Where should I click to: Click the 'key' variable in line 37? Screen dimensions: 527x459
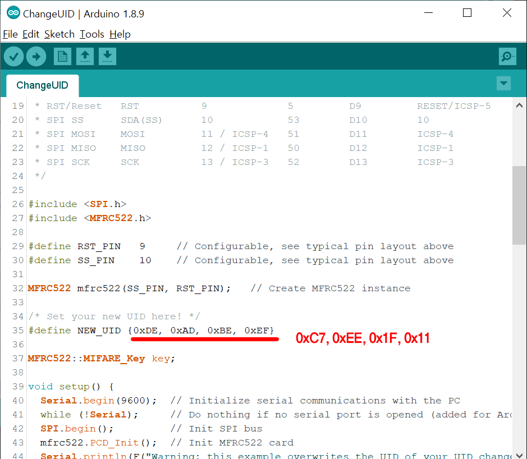[161, 359]
